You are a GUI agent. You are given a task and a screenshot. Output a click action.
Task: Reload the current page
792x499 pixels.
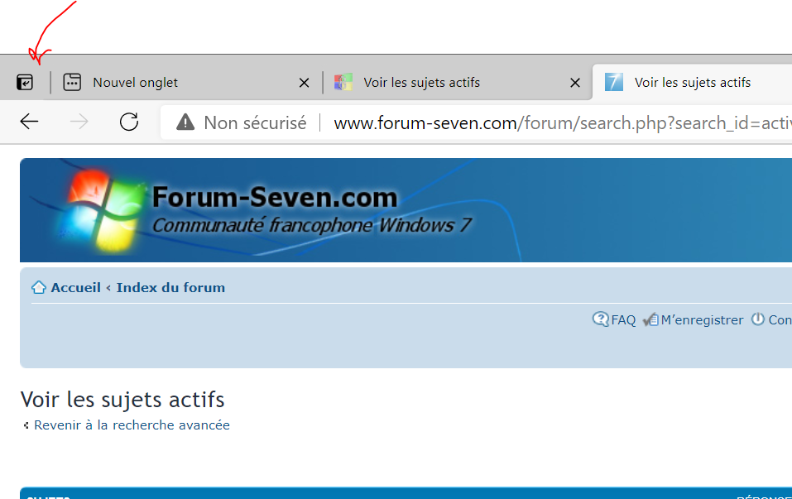(x=129, y=122)
